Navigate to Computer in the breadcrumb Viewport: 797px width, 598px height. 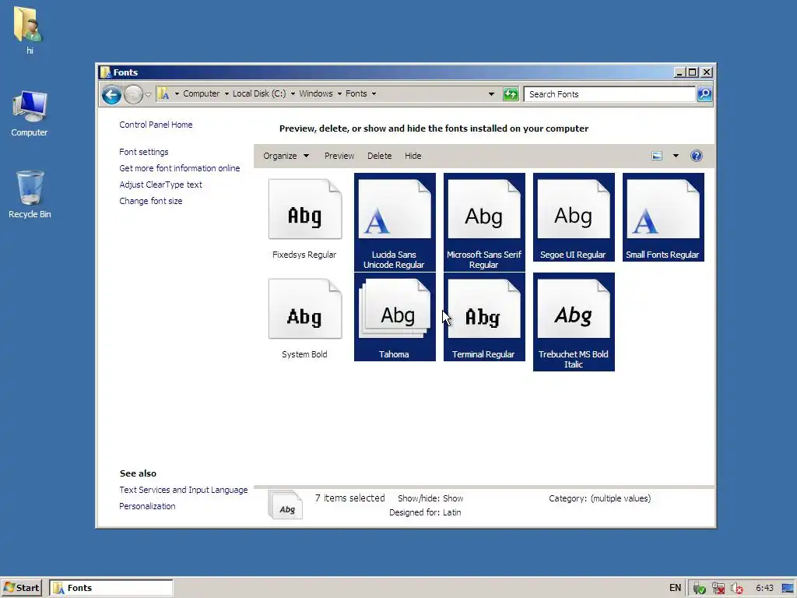202,93
